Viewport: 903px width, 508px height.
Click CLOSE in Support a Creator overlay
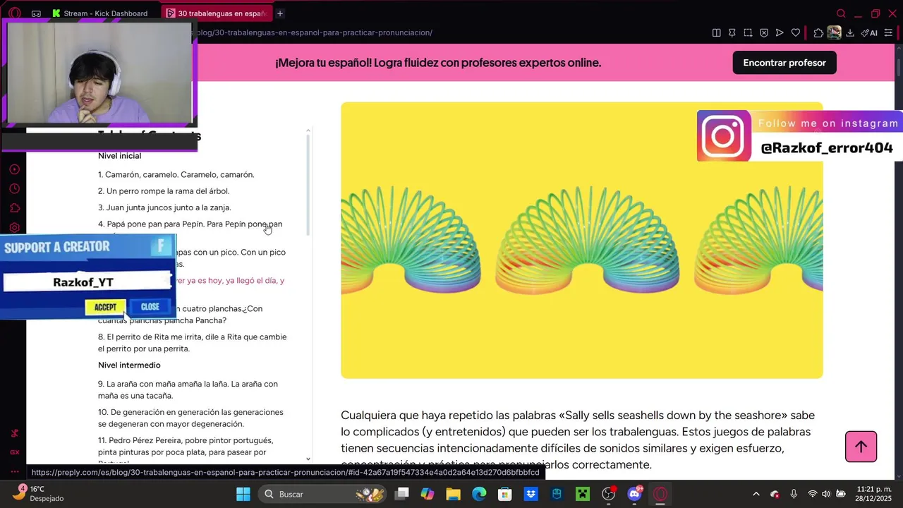150,307
